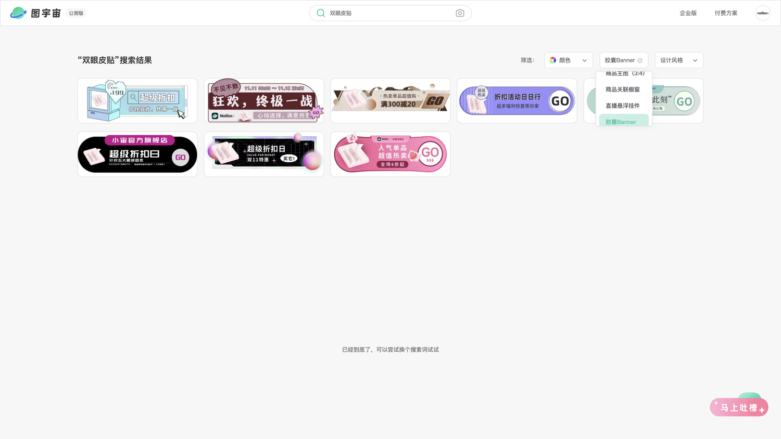Open 付费方案 pricing link
This screenshot has width=781, height=439.
coord(726,13)
